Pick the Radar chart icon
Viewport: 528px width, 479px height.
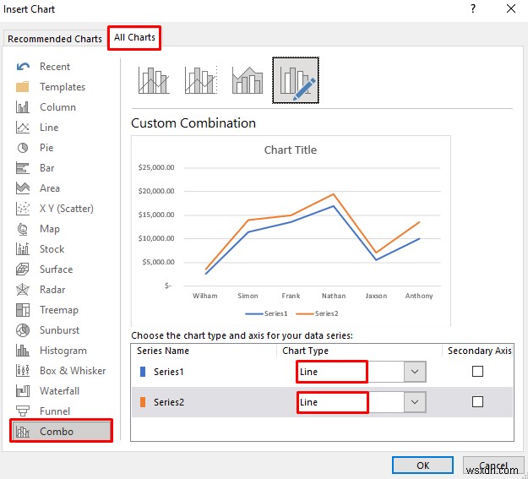23,290
